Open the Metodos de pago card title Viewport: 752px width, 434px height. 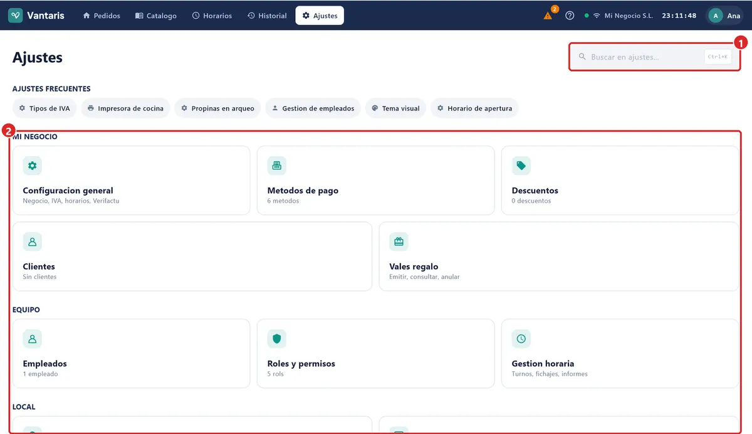click(303, 191)
